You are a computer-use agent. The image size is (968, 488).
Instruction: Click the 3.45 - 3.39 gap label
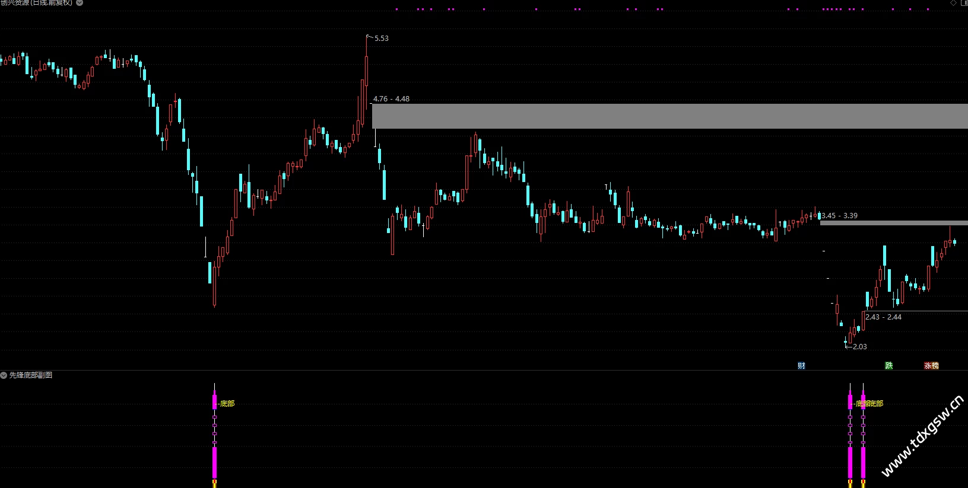(839, 216)
